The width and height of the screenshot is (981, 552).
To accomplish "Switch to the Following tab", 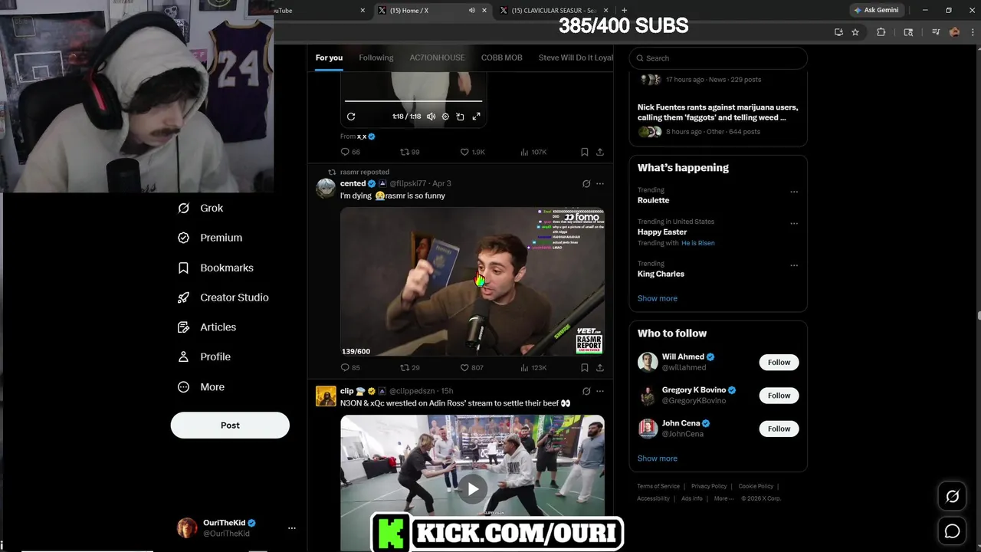I will tap(376, 58).
